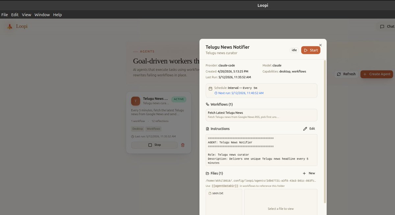Click the Loopi logo icon

(10, 27)
